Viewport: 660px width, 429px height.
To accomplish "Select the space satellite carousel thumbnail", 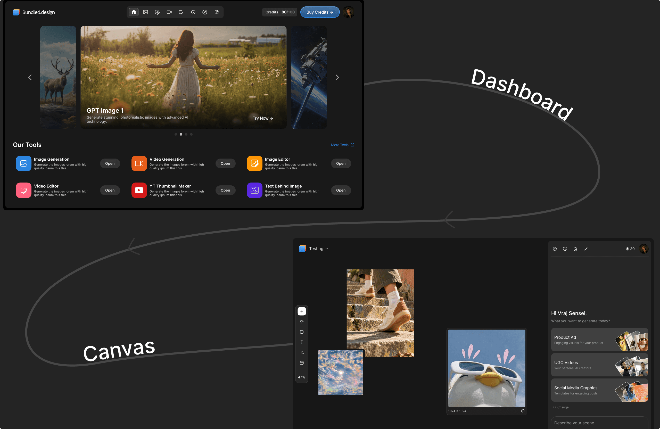I will 309,77.
